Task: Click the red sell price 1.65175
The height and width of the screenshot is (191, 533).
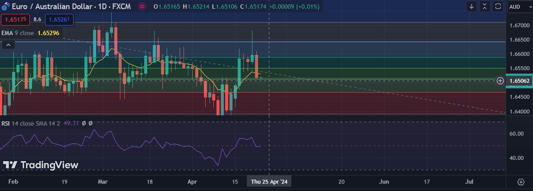Action: (x=16, y=19)
